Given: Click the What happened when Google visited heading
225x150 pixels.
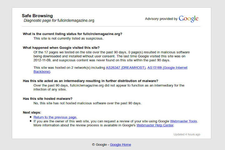Looking at the screenshot, I should tap(61, 48).
